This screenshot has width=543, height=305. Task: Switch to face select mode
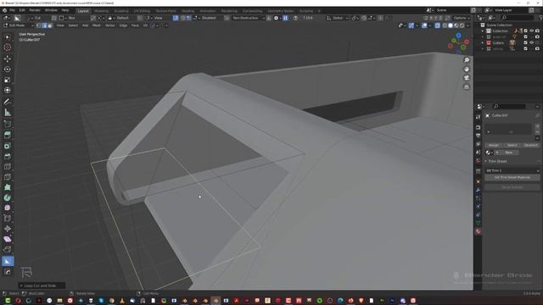50,25
